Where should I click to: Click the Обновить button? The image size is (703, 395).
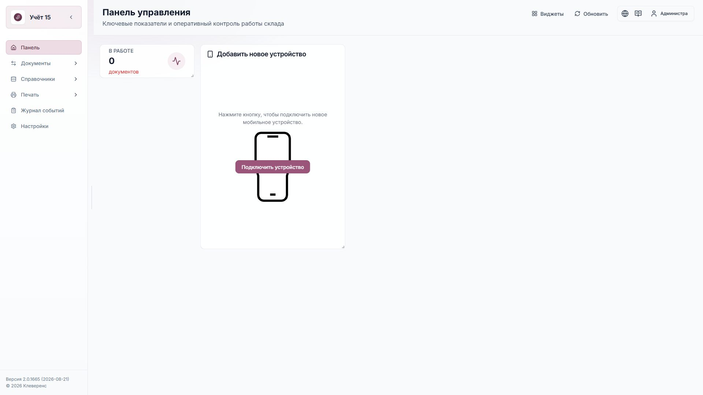coord(591,14)
